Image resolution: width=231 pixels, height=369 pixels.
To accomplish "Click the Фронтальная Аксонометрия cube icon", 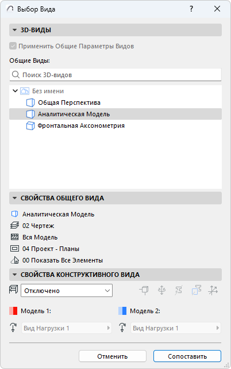I will tap(30, 125).
